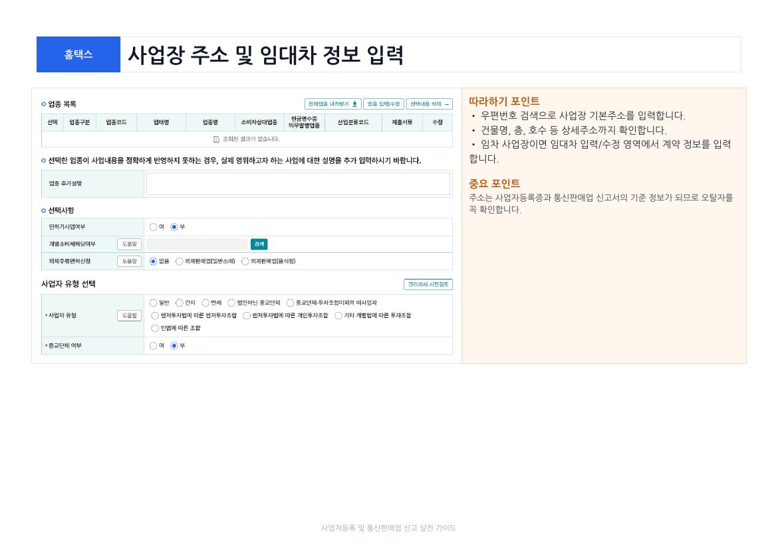Click the 중요 포인트 heading
This screenshot has width=778, height=549.
[495, 184]
